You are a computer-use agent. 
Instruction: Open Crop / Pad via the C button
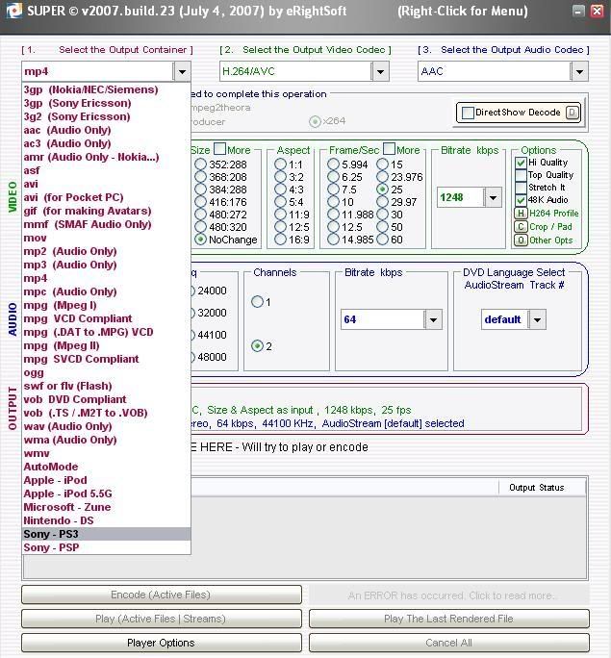tap(521, 227)
